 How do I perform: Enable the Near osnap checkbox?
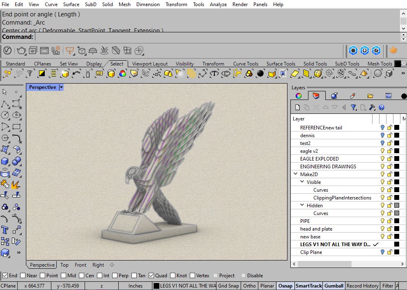point(23,276)
